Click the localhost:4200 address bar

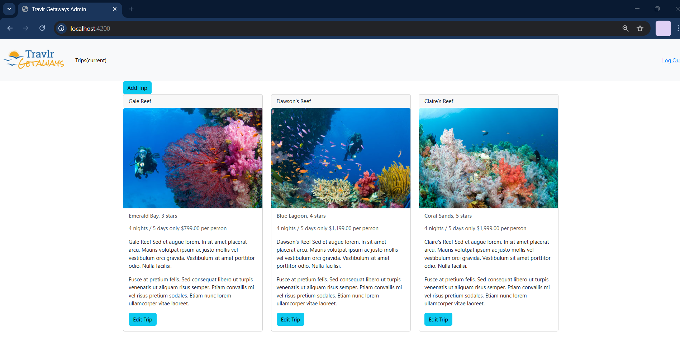[323, 28]
